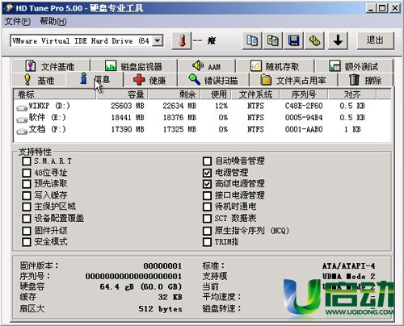Screen dimensions: 404x326
Task: Uncheck the 高级电源管理 checkbox
Action: coord(207,184)
